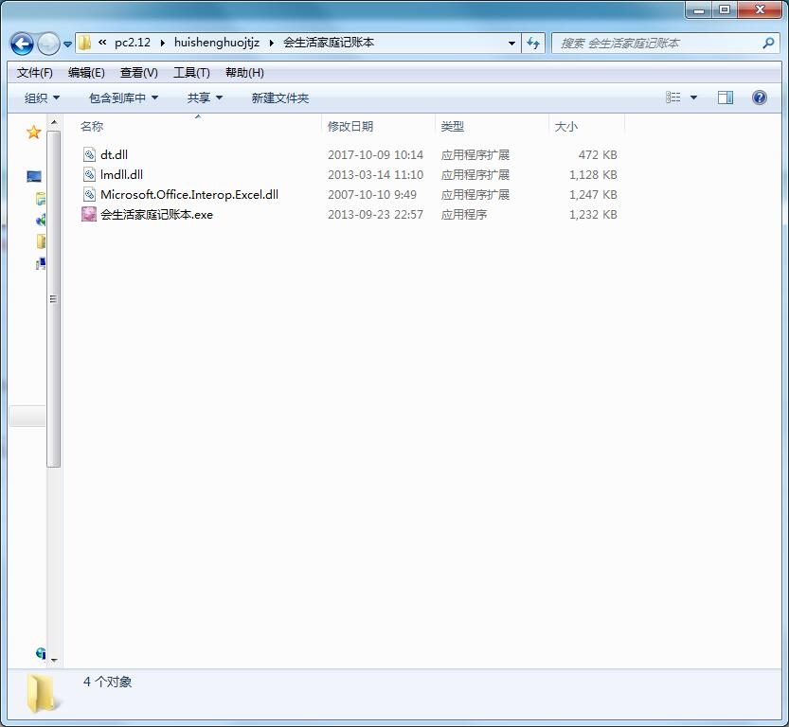Click huishenghuojtjz in the address path
This screenshot has height=727, width=789.
[217, 43]
